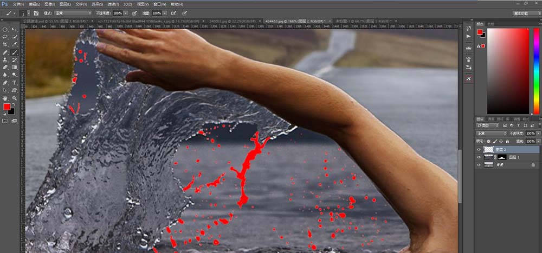Select the Quick Selection tool
This screenshot has width=542, height=253.
[x=15, y=37]
